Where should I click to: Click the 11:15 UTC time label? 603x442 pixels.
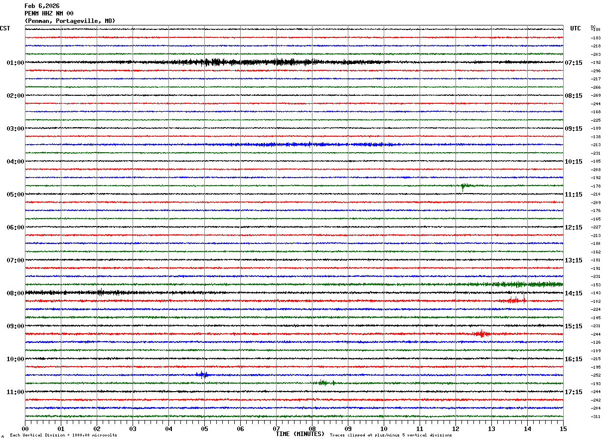(574, 195)
